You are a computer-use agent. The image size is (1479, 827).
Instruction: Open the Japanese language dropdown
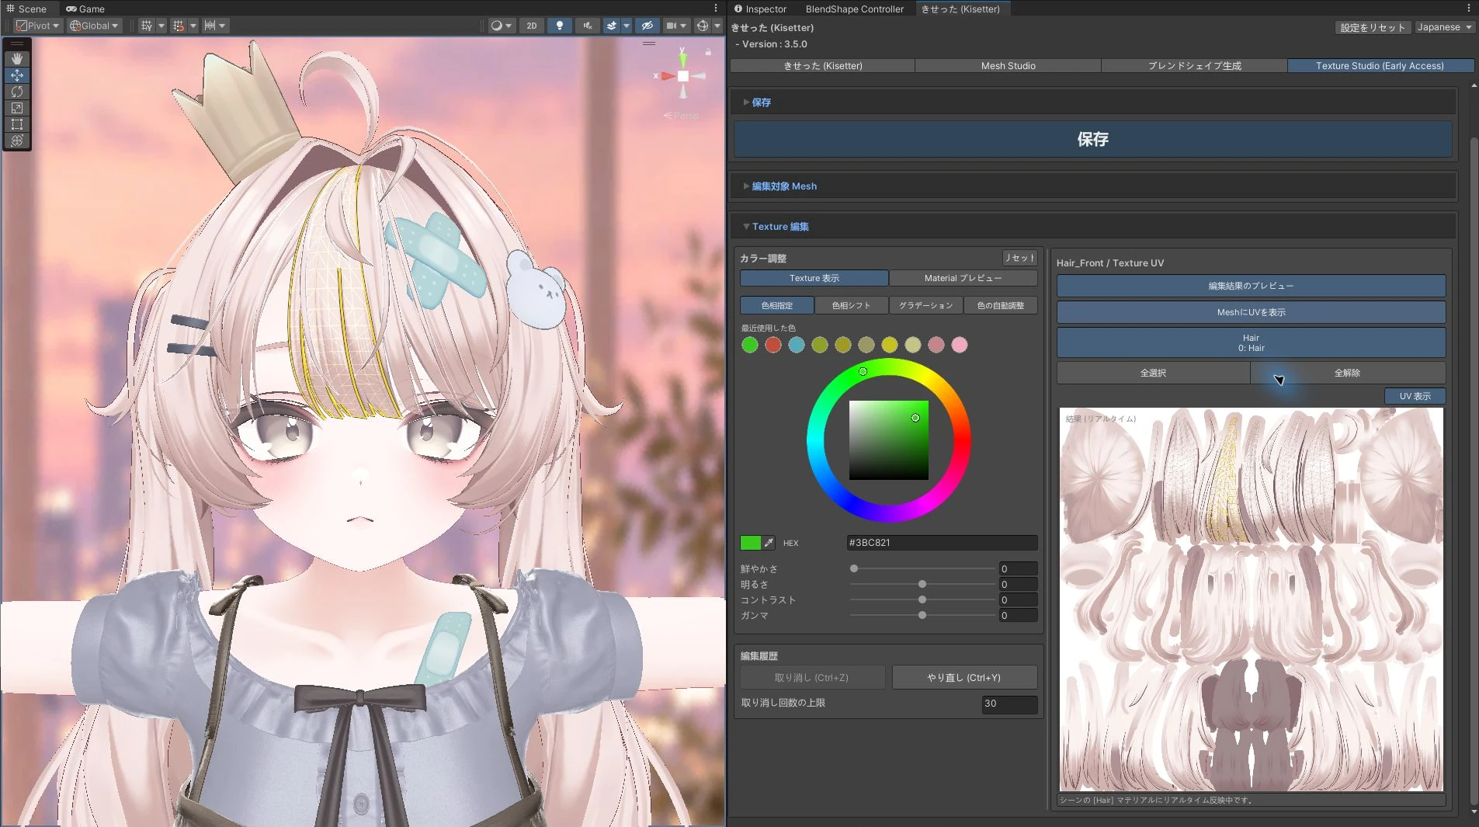(1444, 27)
